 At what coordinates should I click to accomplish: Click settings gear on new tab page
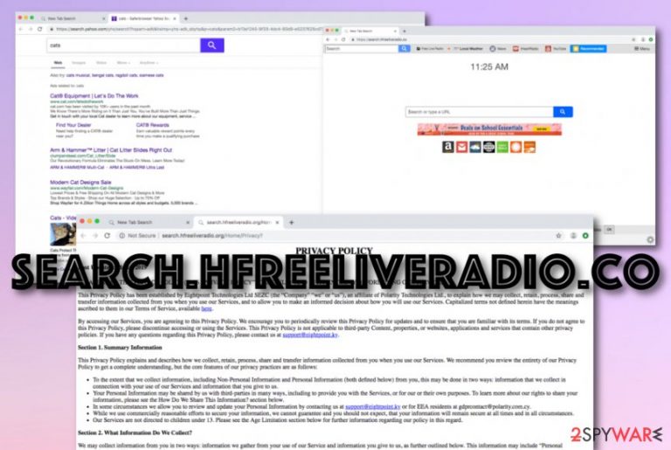coord(650,239)
